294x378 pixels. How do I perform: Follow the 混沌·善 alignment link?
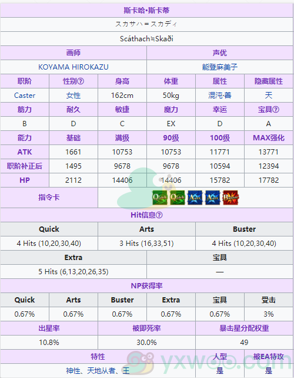click(x=220, y=96)
